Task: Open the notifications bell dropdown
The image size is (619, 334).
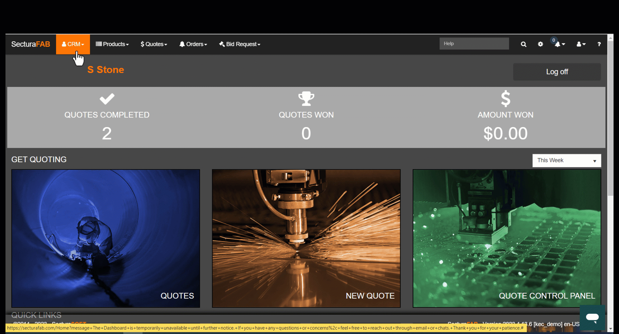Action: coord(559,44)
